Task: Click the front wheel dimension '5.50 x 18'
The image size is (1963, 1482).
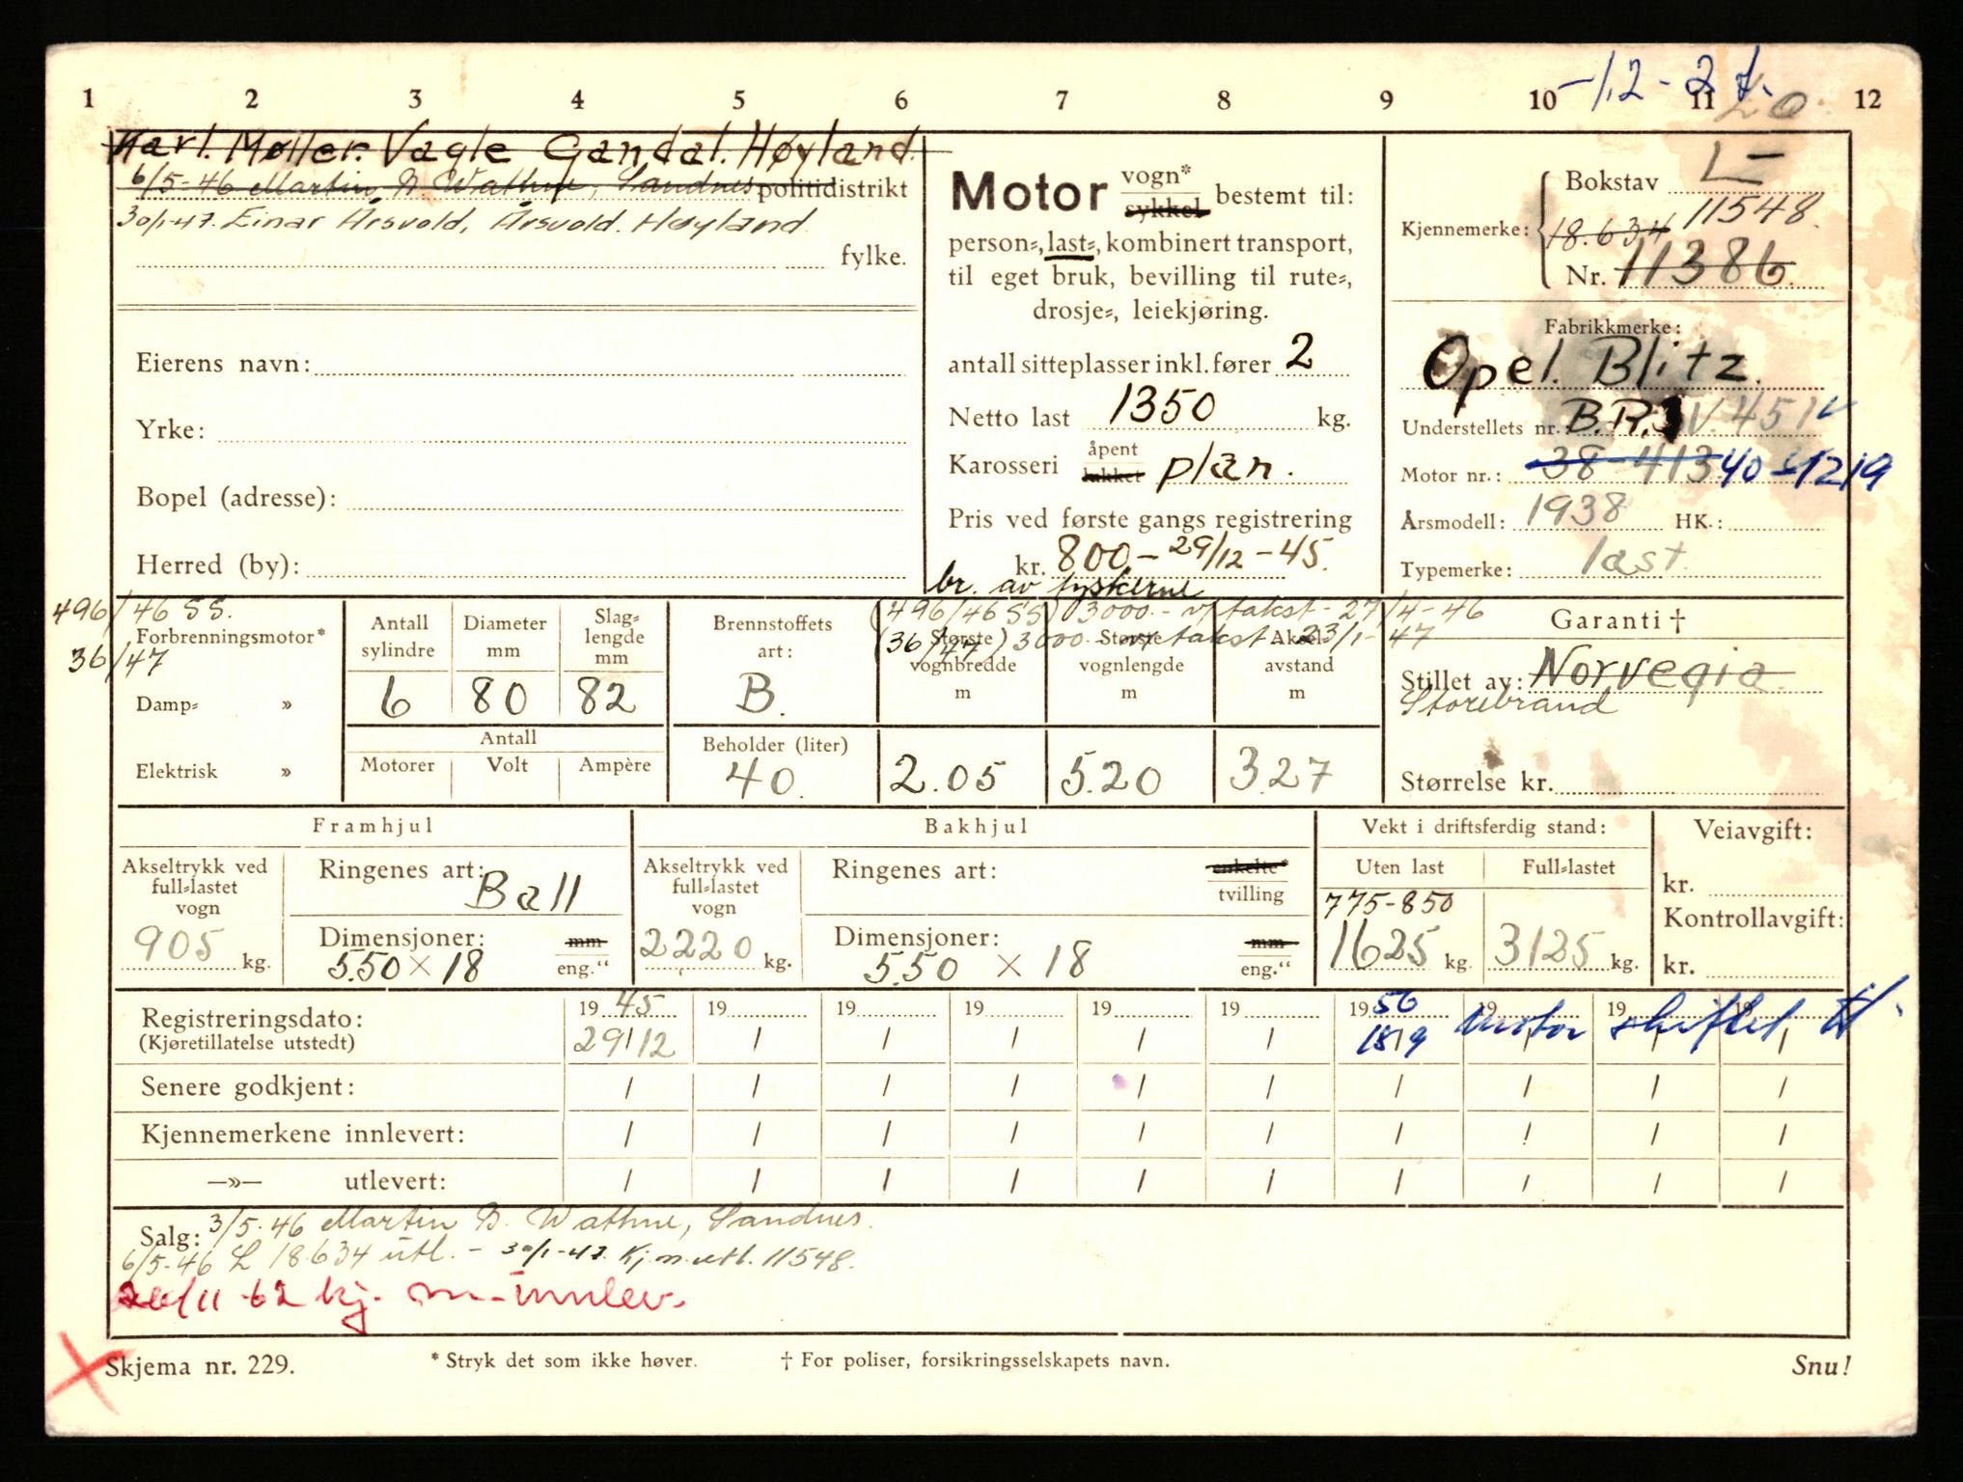Action: click(x=405, y=967)
